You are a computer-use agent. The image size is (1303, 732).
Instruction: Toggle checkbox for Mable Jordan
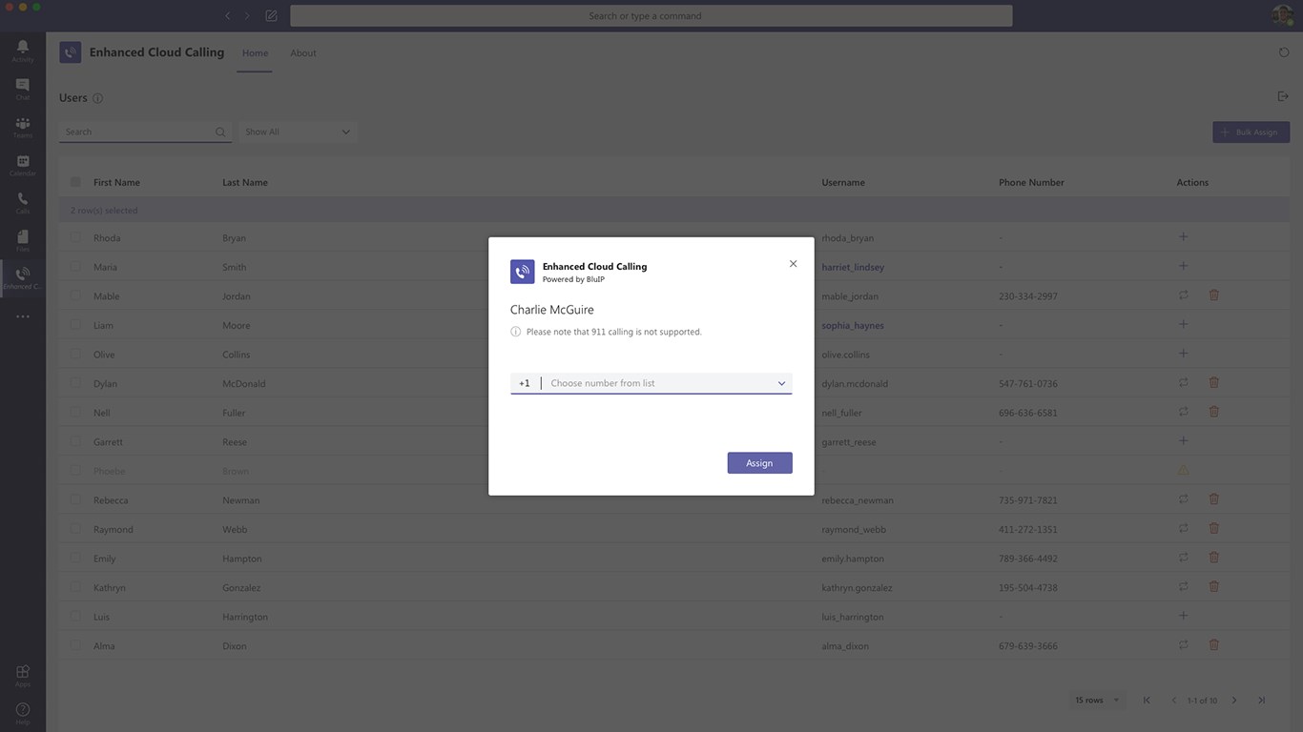click(75, 295)
